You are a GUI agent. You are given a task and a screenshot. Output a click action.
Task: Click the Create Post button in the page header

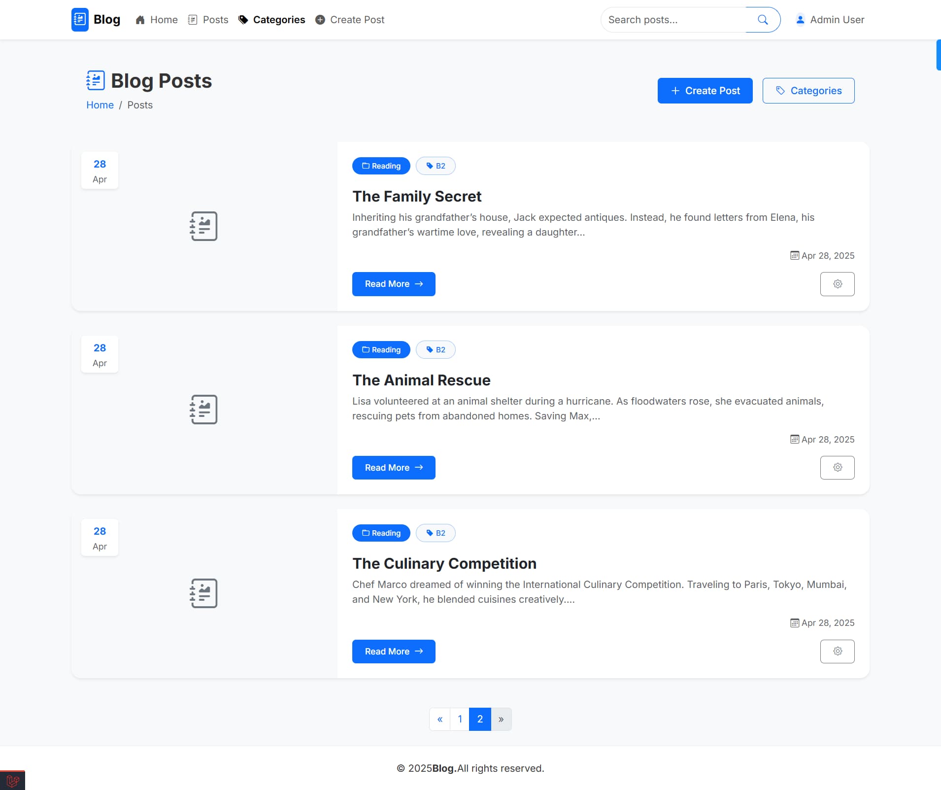pyautogui.click(x=705, y=90)
